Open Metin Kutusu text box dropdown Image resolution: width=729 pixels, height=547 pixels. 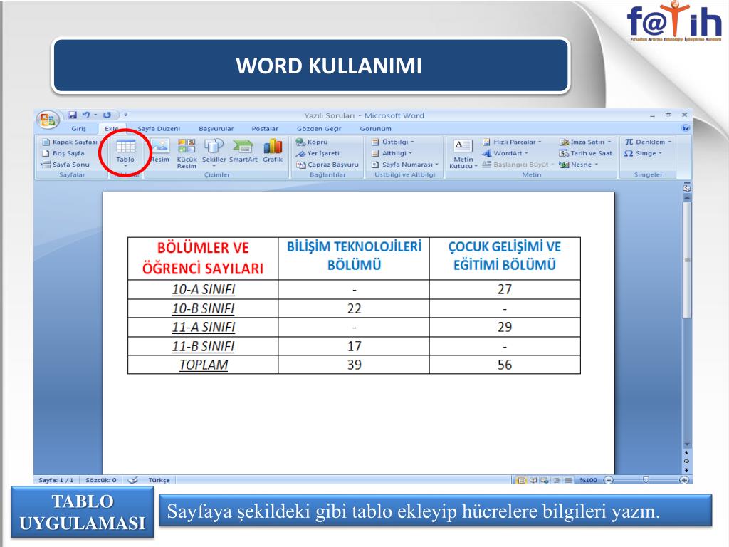coord(463,154)
